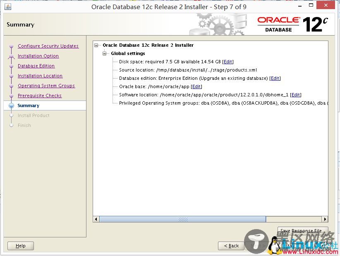Click the Summary step radio marker

click(11, 105)
